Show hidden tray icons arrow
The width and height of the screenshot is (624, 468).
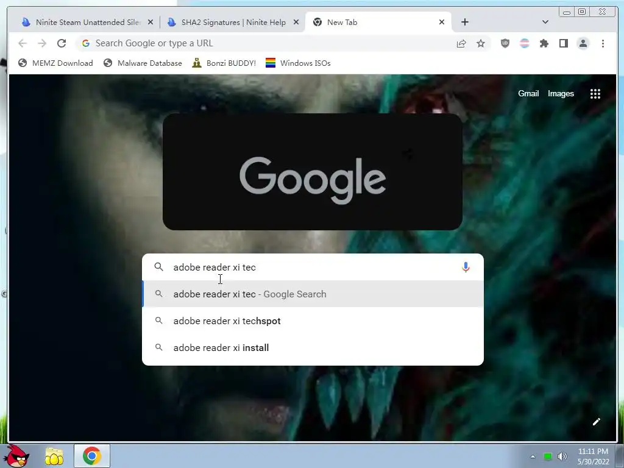point(533,456)
